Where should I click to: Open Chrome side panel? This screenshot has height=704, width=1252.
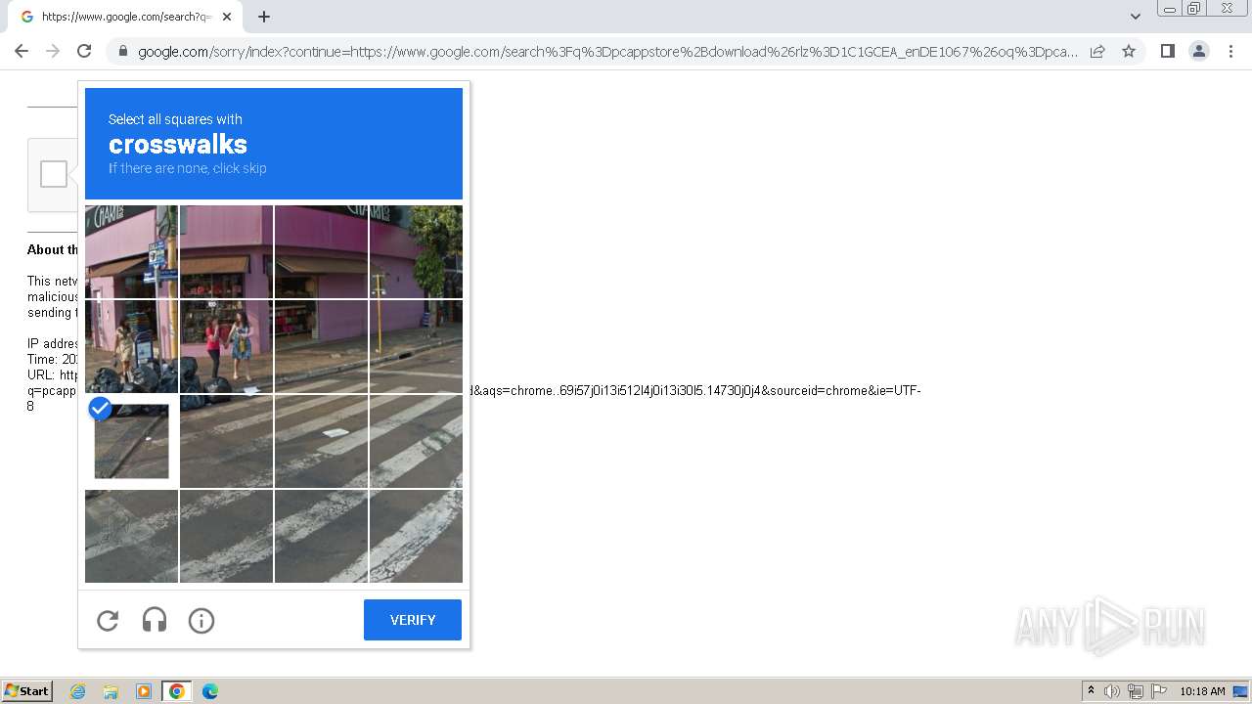[1167, 51]
